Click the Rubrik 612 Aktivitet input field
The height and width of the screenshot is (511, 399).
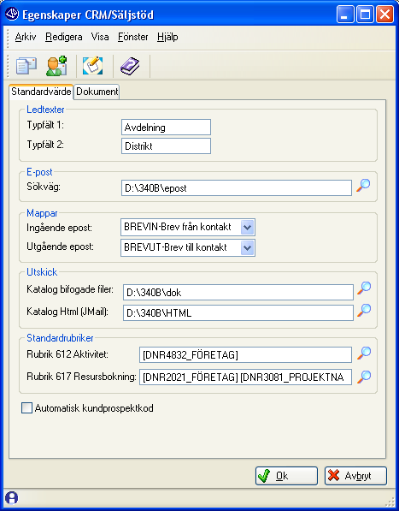[245, 354]
